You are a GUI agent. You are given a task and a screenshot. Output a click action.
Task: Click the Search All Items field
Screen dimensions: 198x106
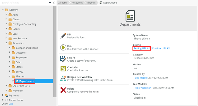(25, 3)
